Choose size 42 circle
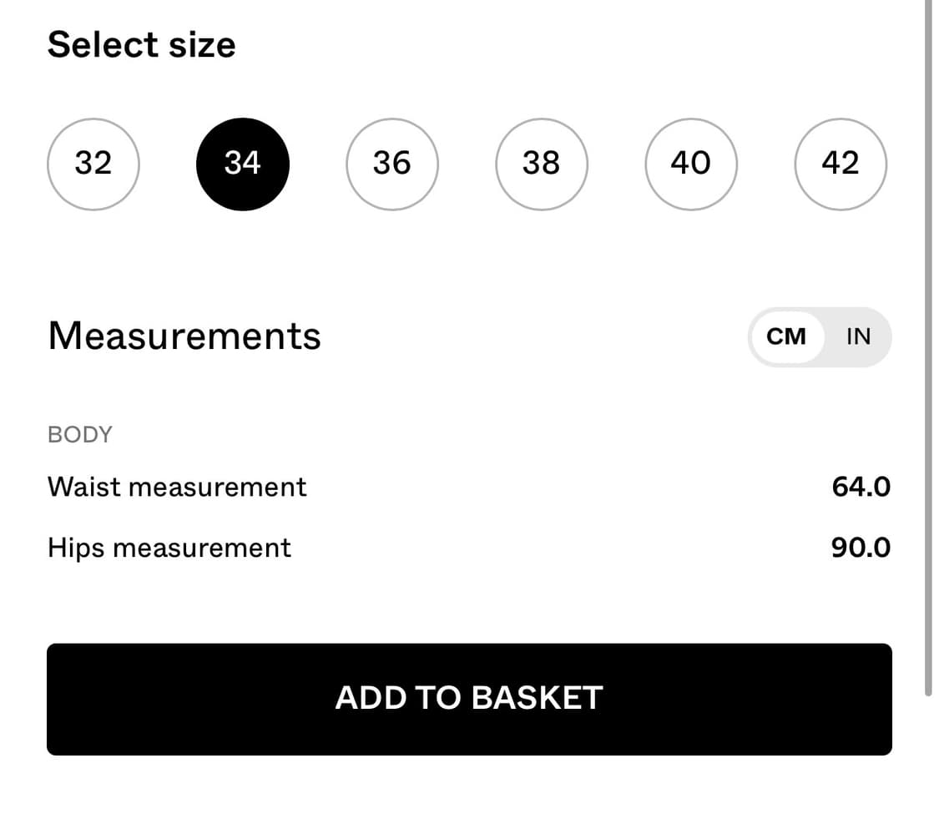Screen dimensions: 939x814 [x=840, y=164]
